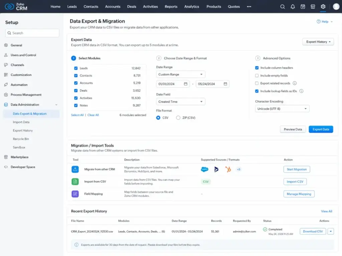The height and width of the screenshot is (256, 342).
Task: Open Recycle Bin in the sidebar
Action: (x=21, y=139)
